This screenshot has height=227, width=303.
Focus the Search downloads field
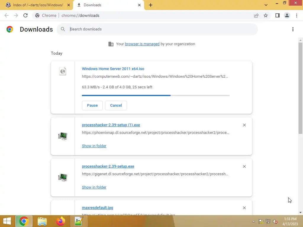tap(157, 29)
